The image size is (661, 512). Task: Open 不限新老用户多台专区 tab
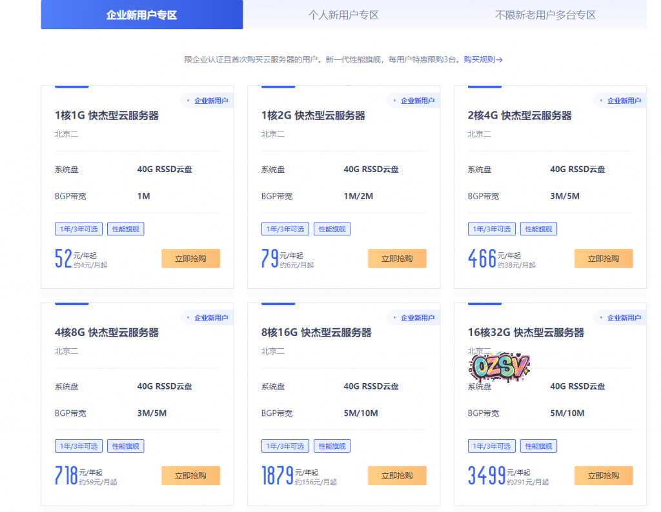tap(545, 15)
